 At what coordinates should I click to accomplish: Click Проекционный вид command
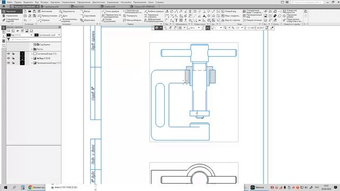point(252,16)
